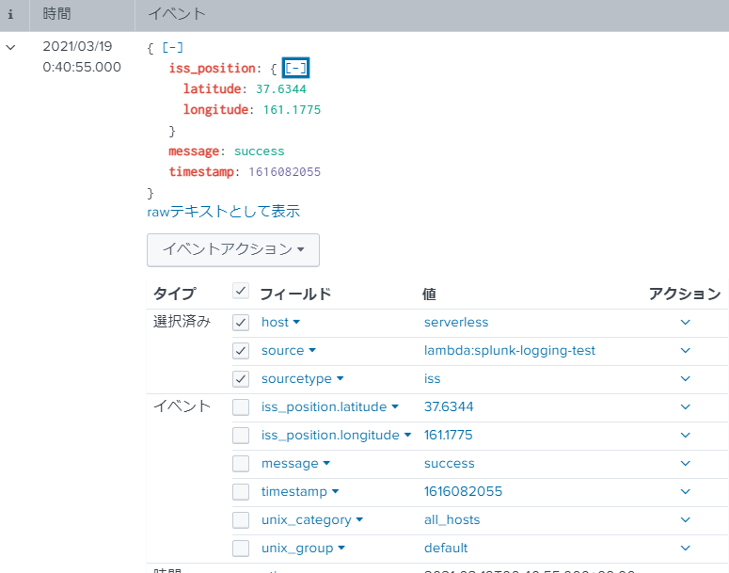This screenshot has width=729, height=573.
Task: Check the unix_category field checkbox
Action: pos(241,520)
